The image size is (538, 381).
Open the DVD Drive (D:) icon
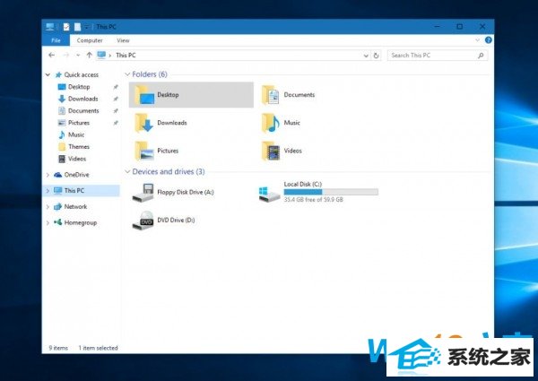pos(143,220)
